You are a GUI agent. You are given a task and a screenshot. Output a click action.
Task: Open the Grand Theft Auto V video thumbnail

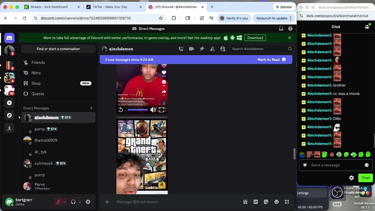point(142,156)
